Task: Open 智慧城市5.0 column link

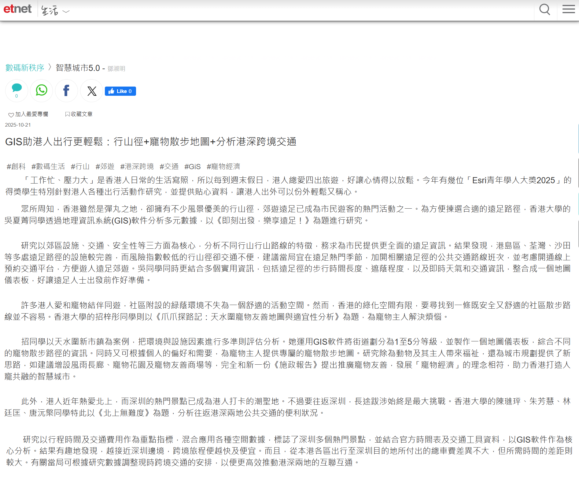Action: point(78,68)
